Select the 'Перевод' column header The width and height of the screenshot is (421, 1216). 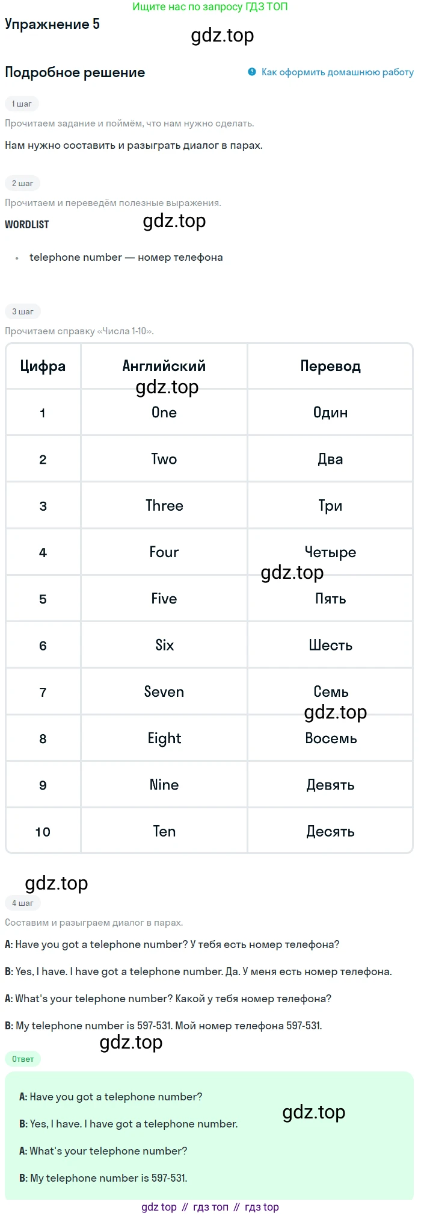(330, 366)
